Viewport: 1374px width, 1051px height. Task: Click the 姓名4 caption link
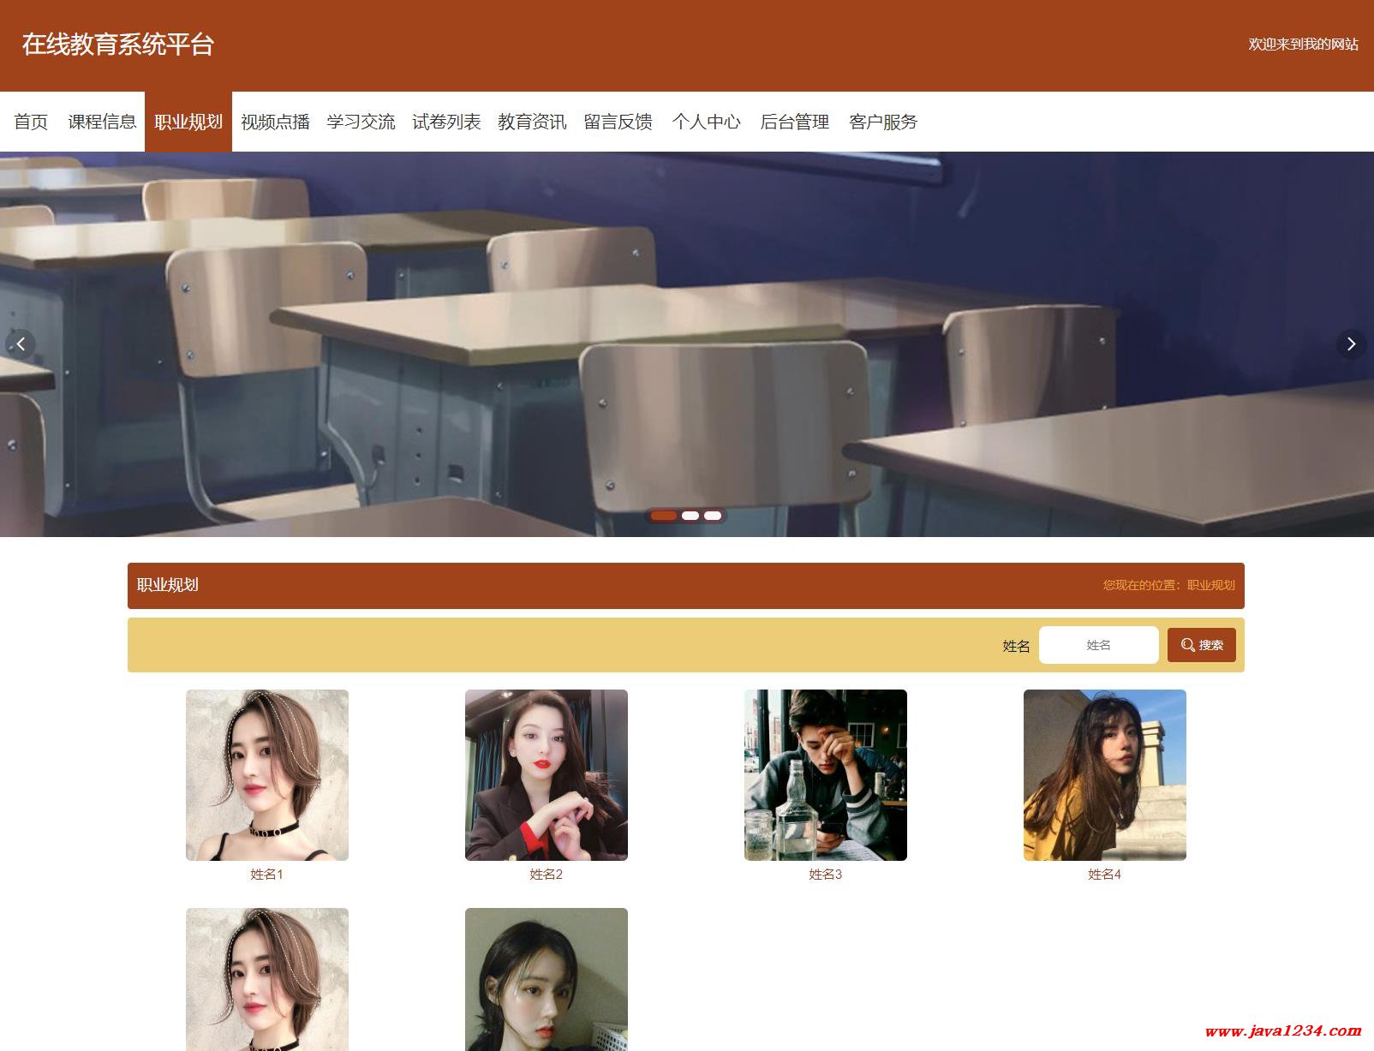point(1104,875)
